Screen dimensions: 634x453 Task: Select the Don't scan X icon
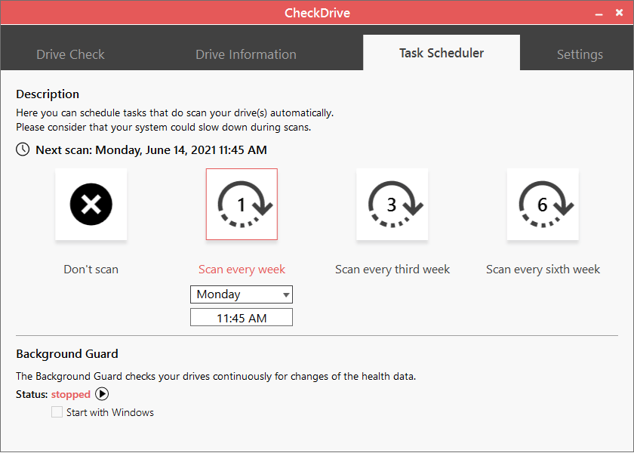(x=91, y=204)
